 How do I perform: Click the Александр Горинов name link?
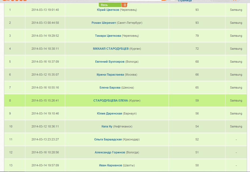[110, 152]
